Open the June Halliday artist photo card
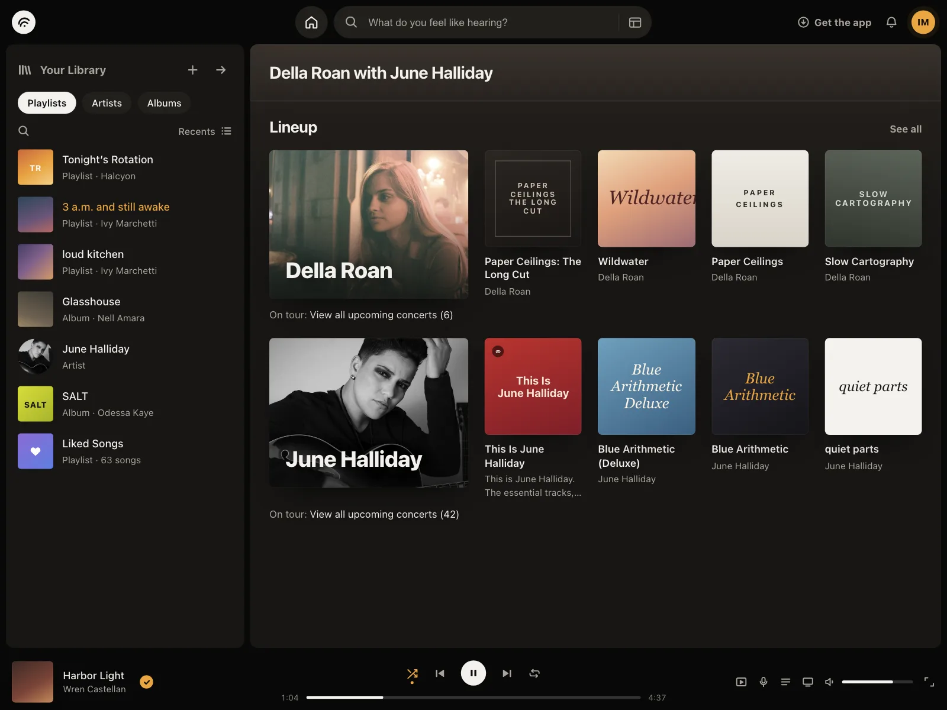Screen dimensions: 947x710 click(x=369, y=412)
